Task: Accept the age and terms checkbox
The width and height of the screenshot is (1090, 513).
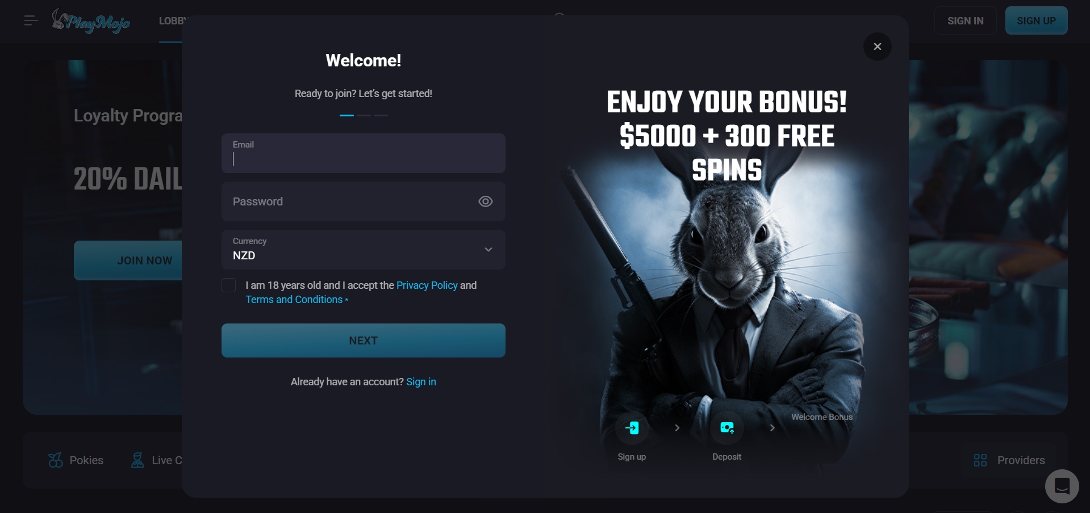Action: (x=228, y=285)
